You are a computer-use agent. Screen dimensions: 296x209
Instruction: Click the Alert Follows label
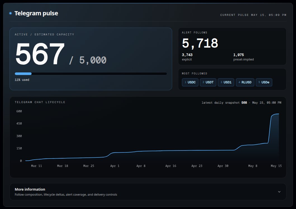[195, 33]
